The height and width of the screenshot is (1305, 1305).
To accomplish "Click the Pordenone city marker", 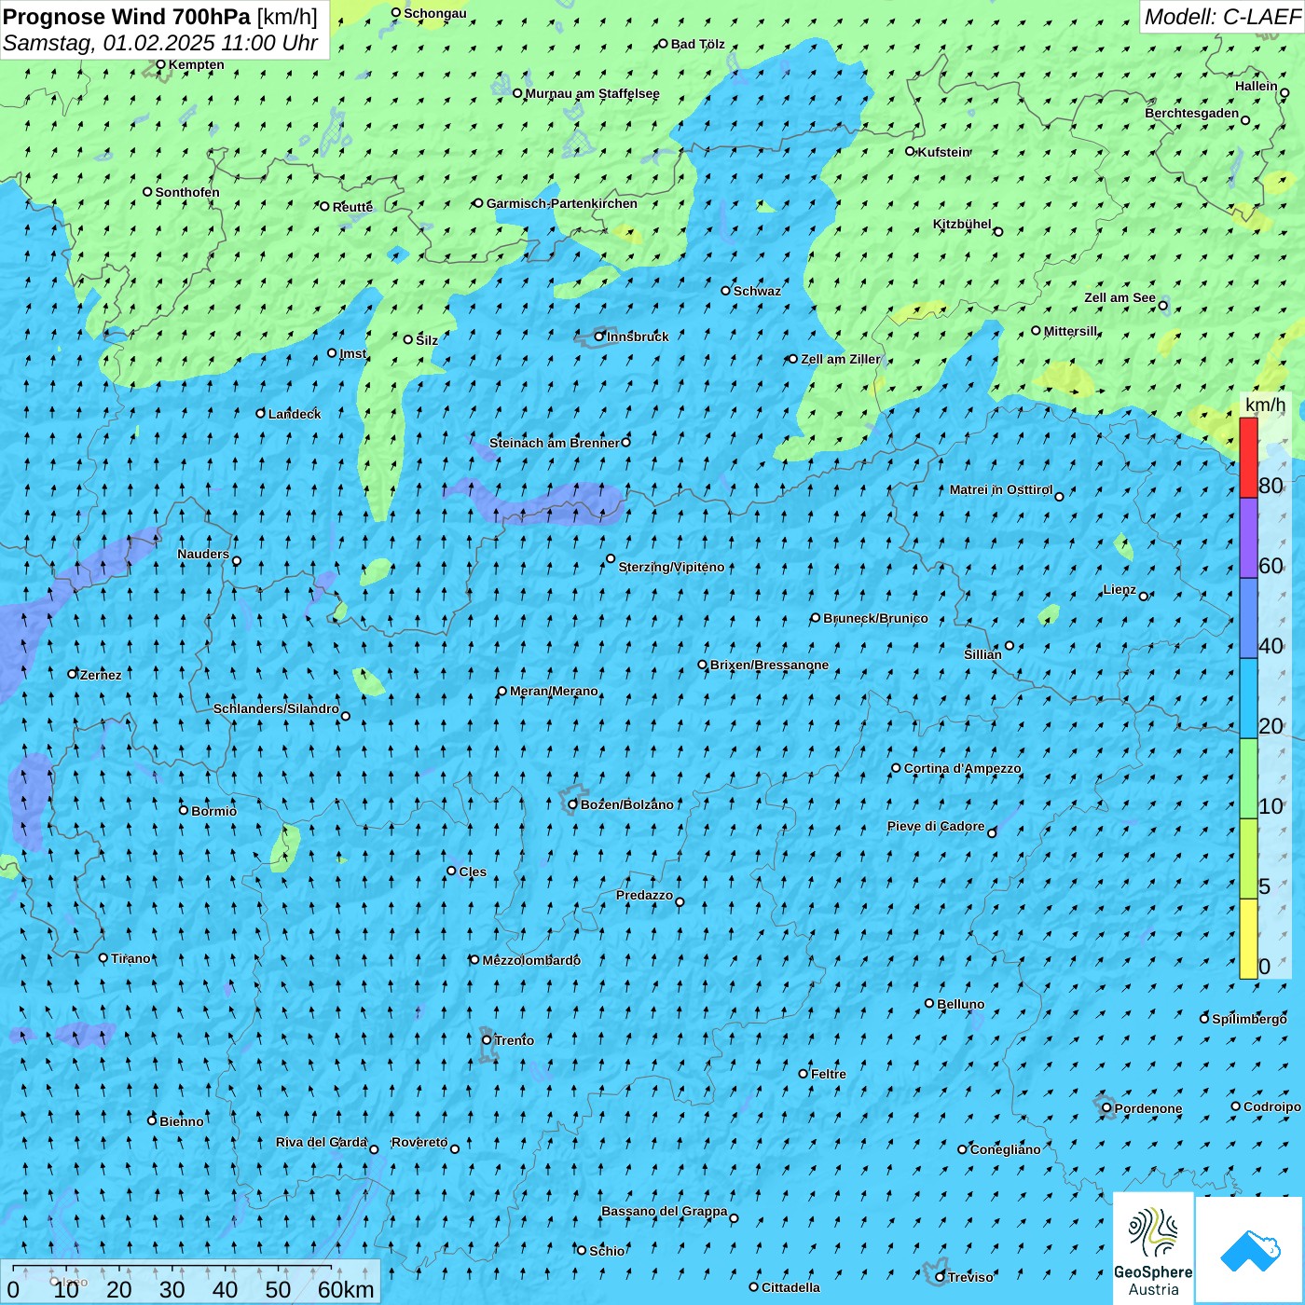I will 1106,1108.
